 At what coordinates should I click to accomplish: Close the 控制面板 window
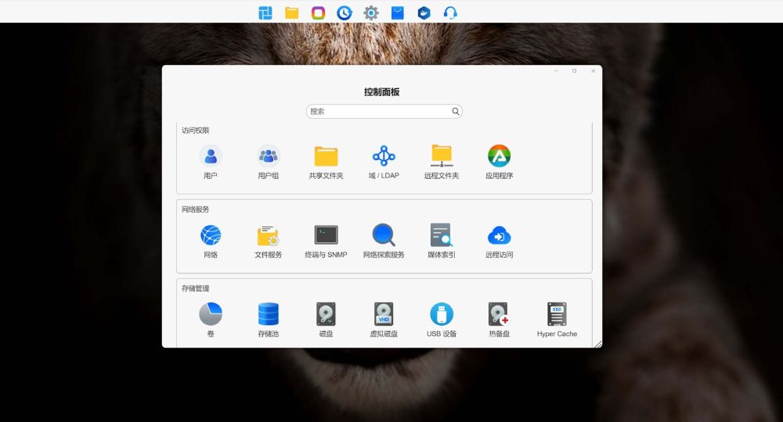point(594,71)
